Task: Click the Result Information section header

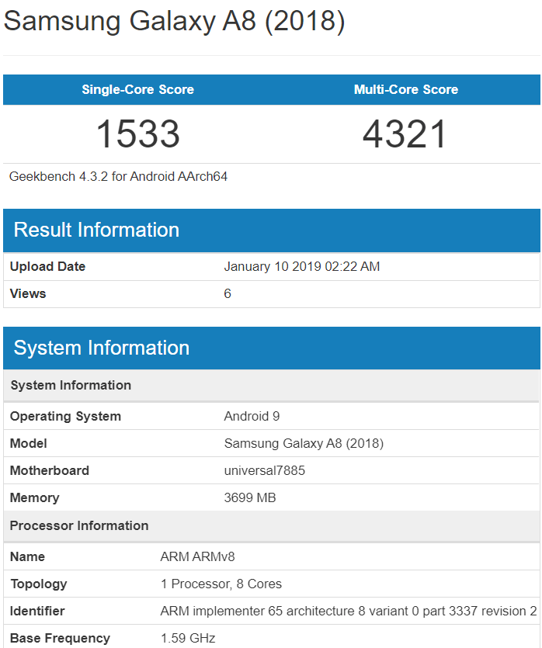Action: coord(272,230)
